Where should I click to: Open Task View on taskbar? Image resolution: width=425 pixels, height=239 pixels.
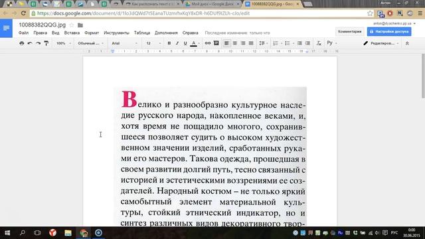(37, 233)
